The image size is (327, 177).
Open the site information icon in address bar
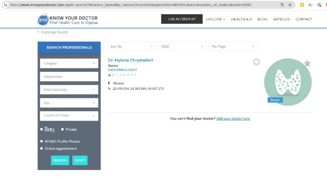pos(5,5)
